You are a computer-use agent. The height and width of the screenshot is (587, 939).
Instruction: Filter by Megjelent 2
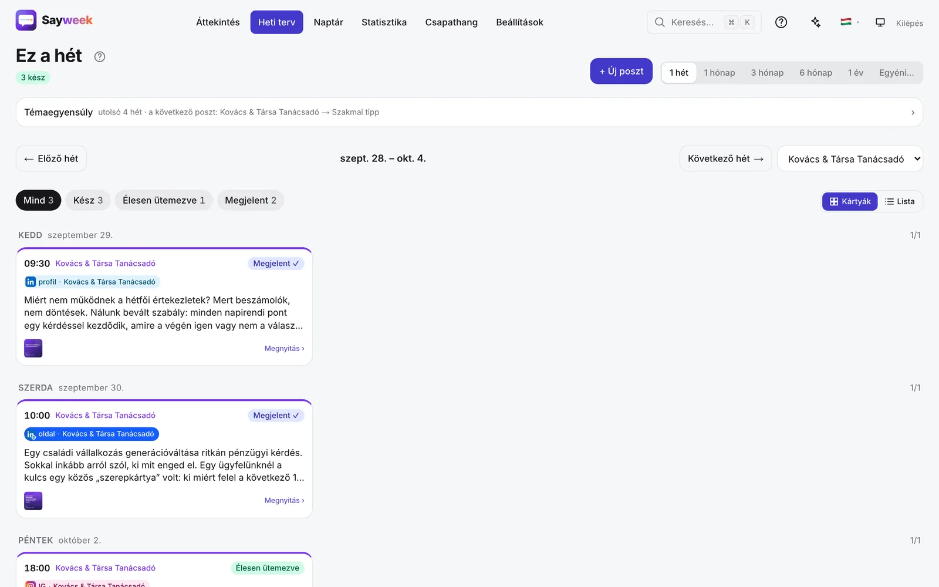tap(251, 200)
